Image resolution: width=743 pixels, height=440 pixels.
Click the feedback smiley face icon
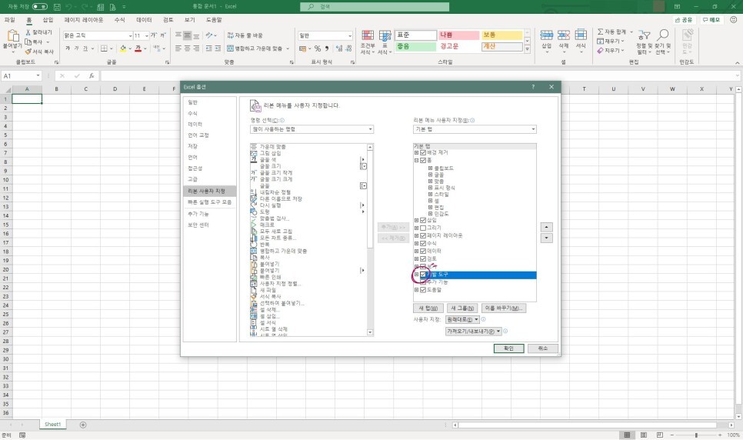click(734, 19)
